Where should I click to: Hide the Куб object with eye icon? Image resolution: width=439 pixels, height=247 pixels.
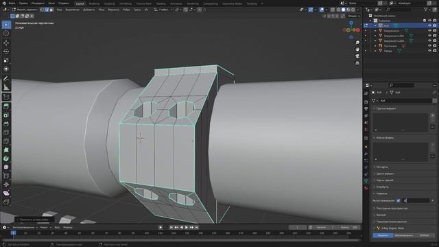click(x=429, y=25)
